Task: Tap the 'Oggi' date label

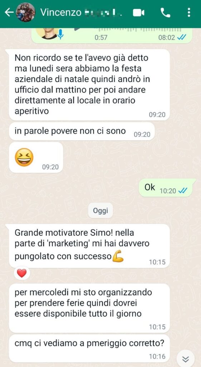Action: (x=100, y=211)
